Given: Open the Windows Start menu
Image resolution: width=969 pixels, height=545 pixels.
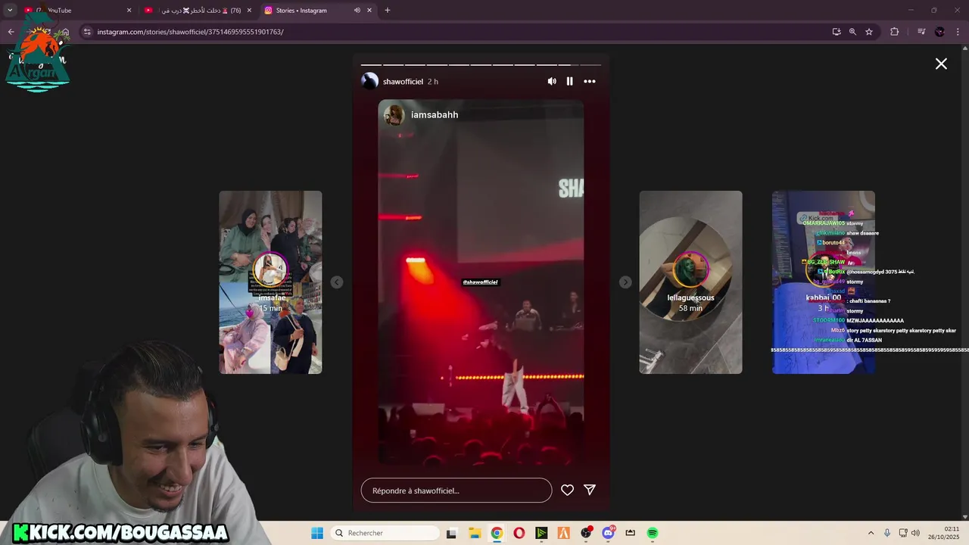Looking at the screenshot, I should tap(316, 533).
